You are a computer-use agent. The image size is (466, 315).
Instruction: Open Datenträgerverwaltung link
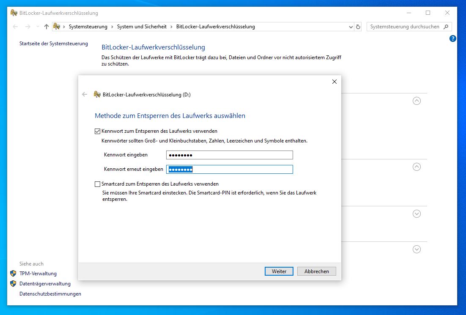45,283
